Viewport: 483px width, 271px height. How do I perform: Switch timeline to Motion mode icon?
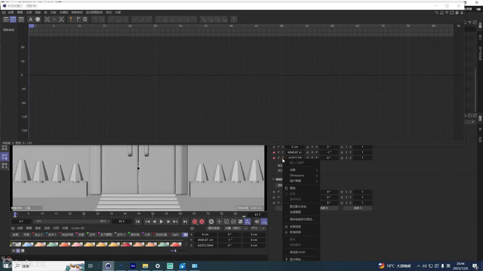(21, 19)
